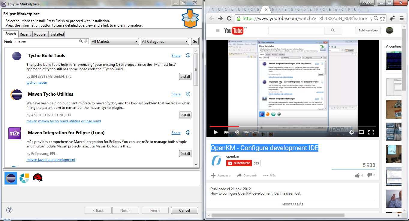
Task: Open YouTube video settings gear
Action: 352,132
